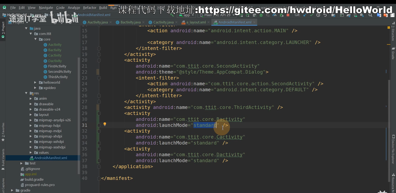
Task: Click the Rerun app toolbar icon
Action: pyautogui.click(x=241, y=15)
